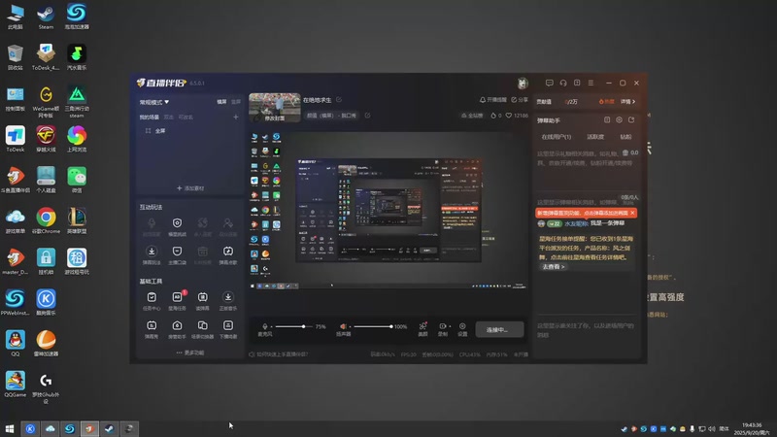Adjust the speaker volume slider

click(373, 326)
